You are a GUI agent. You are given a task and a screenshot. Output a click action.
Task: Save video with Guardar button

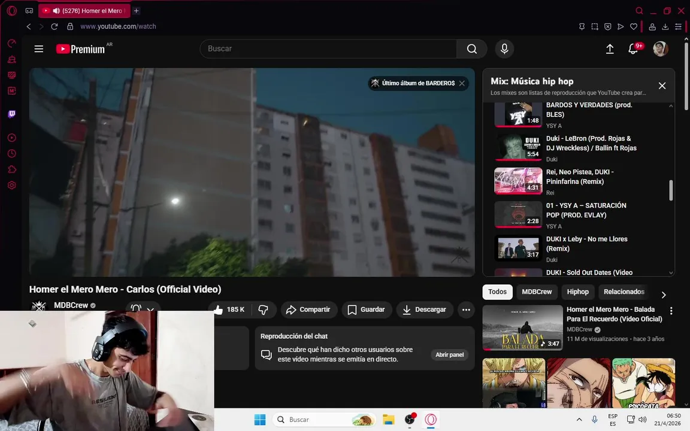pyautogui.click(x=366, y=309)
